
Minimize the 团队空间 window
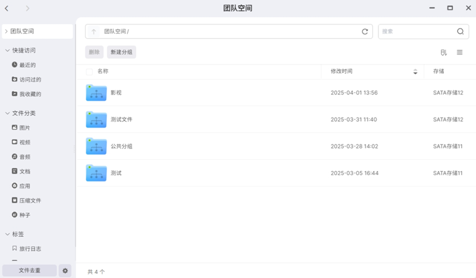[432, 8]
